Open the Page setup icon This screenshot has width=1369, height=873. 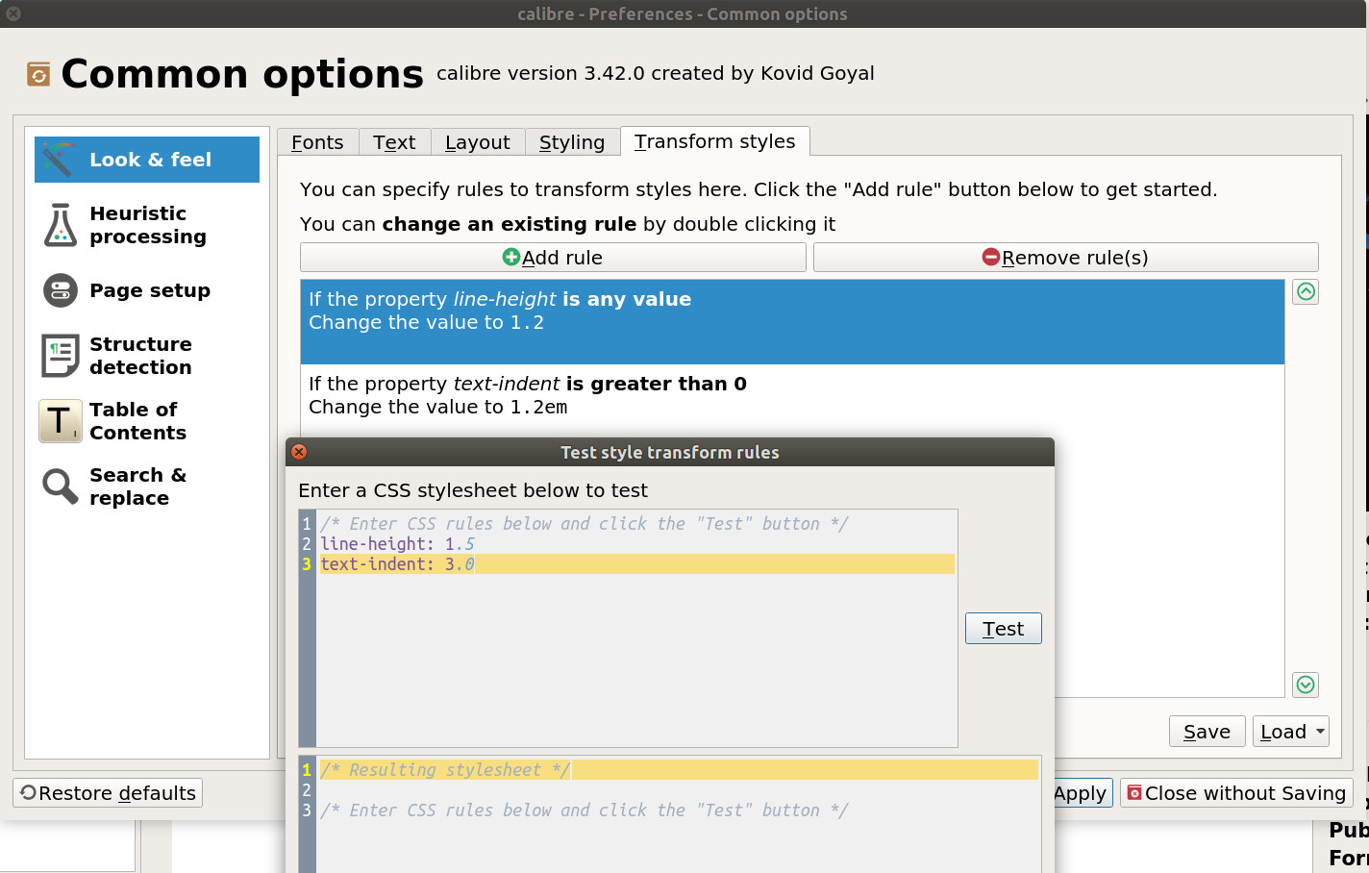pos(61,290)
